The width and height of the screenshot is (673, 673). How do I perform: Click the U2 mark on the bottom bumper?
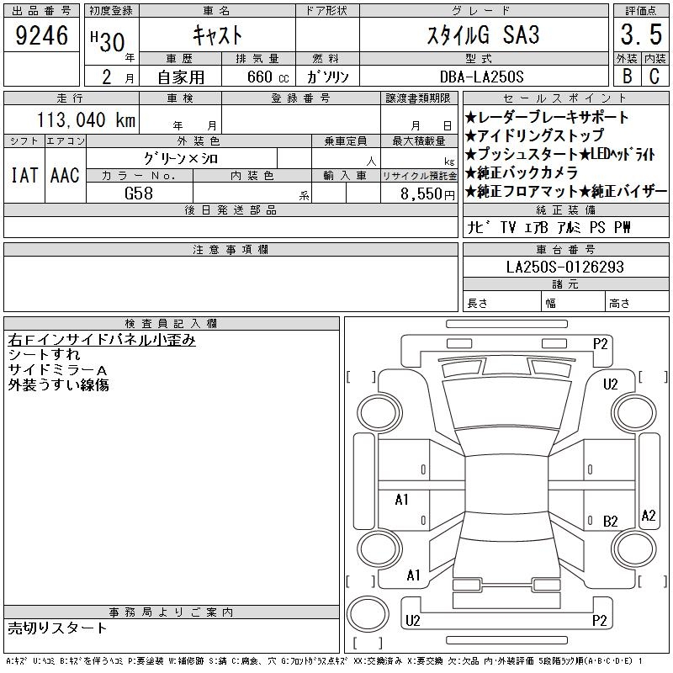click(x=412, y=620)
